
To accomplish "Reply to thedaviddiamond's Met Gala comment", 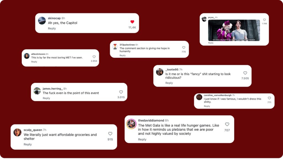I will [142, 139].
